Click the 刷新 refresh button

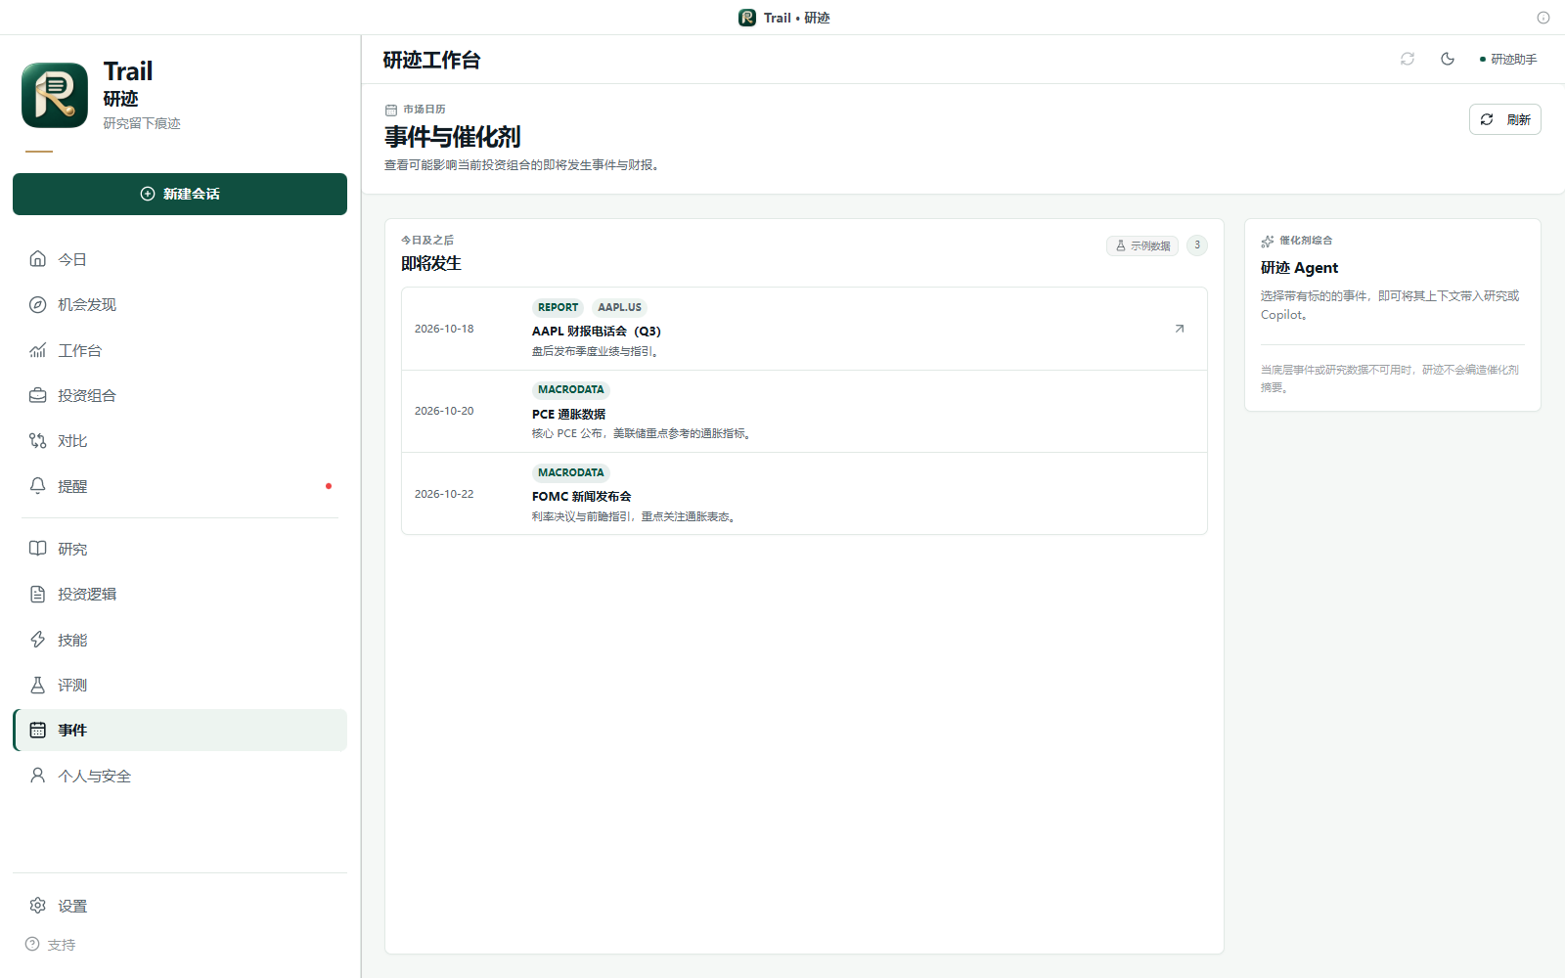click(1504, 119)
